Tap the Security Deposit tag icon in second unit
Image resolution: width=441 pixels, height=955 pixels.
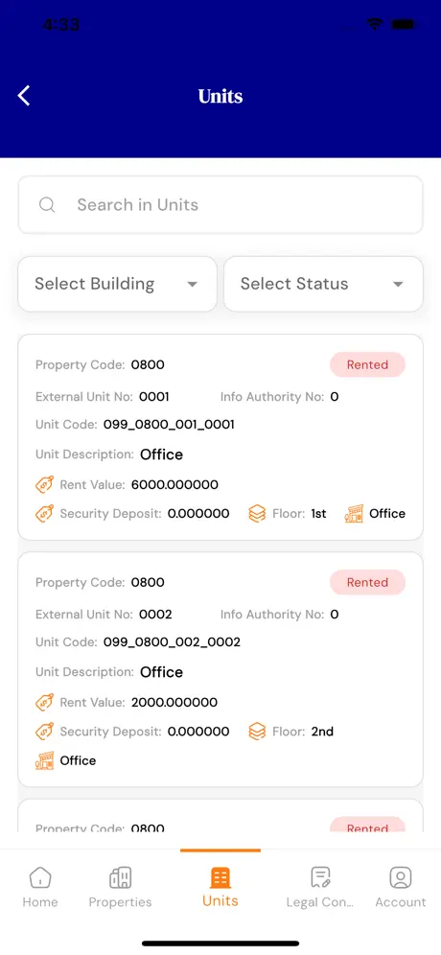(x=44, y=732)
